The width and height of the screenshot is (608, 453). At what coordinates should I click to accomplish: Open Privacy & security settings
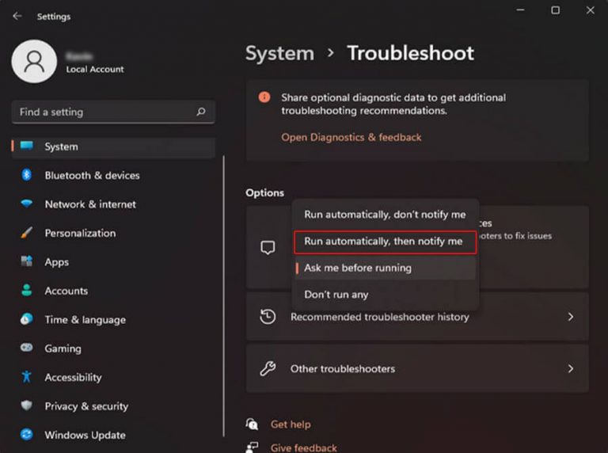tap(113, 406)
